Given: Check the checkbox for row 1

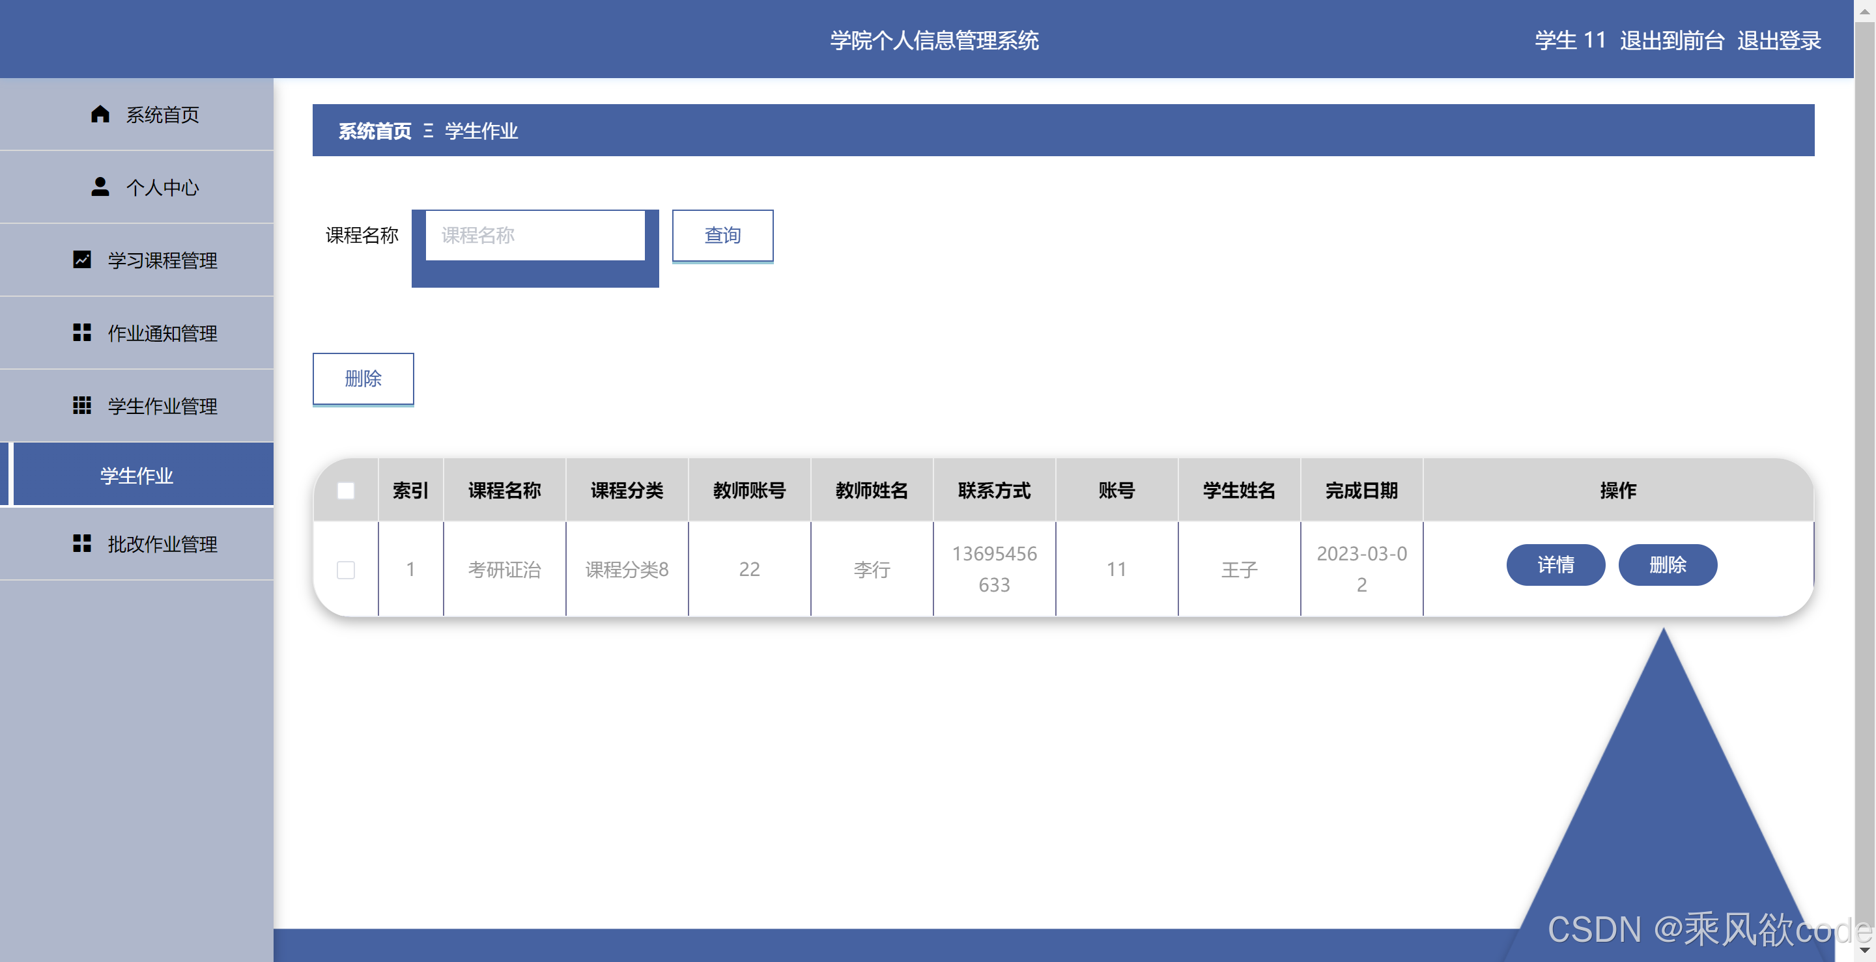Looking at the screenshot, I should 346,570.
